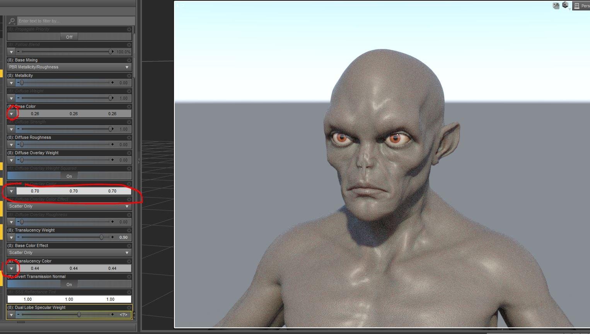Toggle Invert Transmission Normal On switch

point(69,284)
